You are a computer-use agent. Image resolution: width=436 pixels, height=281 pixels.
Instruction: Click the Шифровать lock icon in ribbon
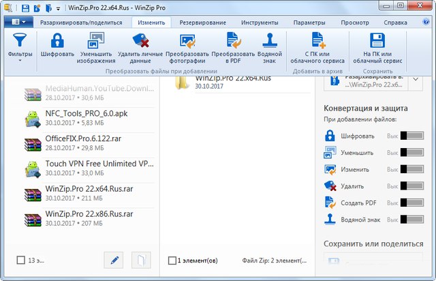point(57,40)
